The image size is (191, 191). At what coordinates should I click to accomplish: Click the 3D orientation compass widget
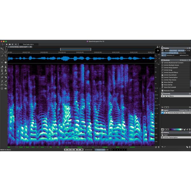pyautogui.click(x=158, y=51)
